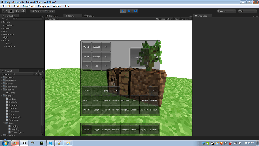Screen dimensions: 259x146
Task: Select the Erase slot in the inventory
Action: (154, 91)
